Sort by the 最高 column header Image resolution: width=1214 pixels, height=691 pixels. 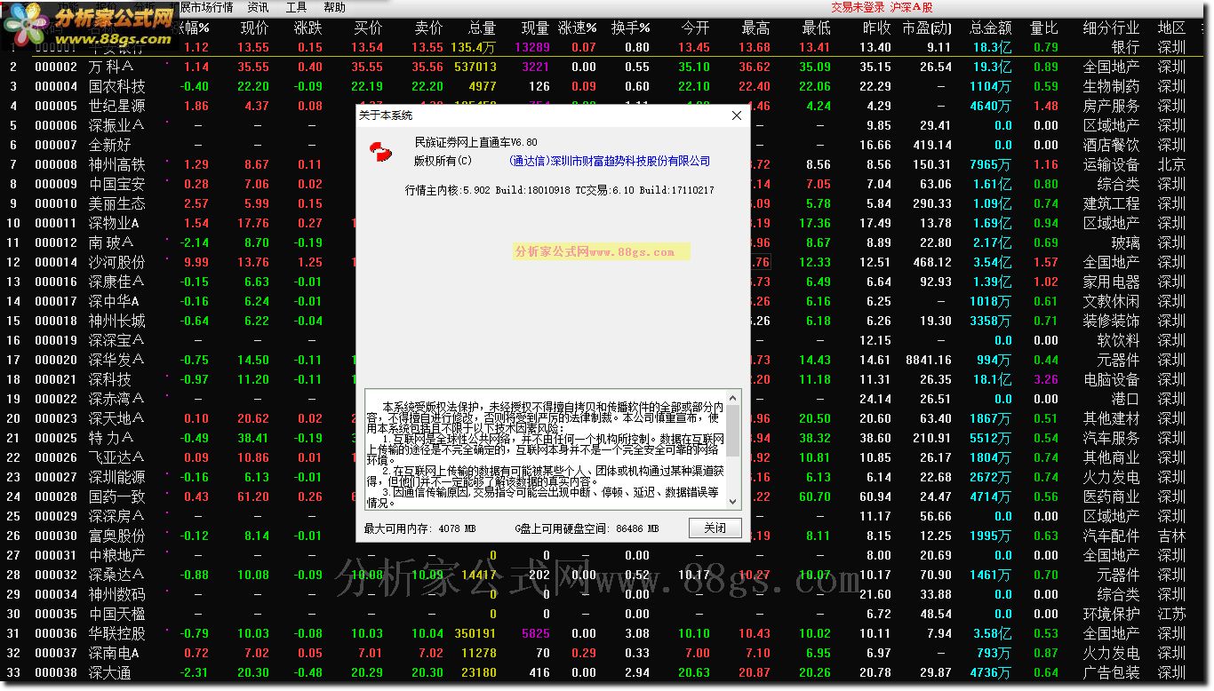point(755,28)
